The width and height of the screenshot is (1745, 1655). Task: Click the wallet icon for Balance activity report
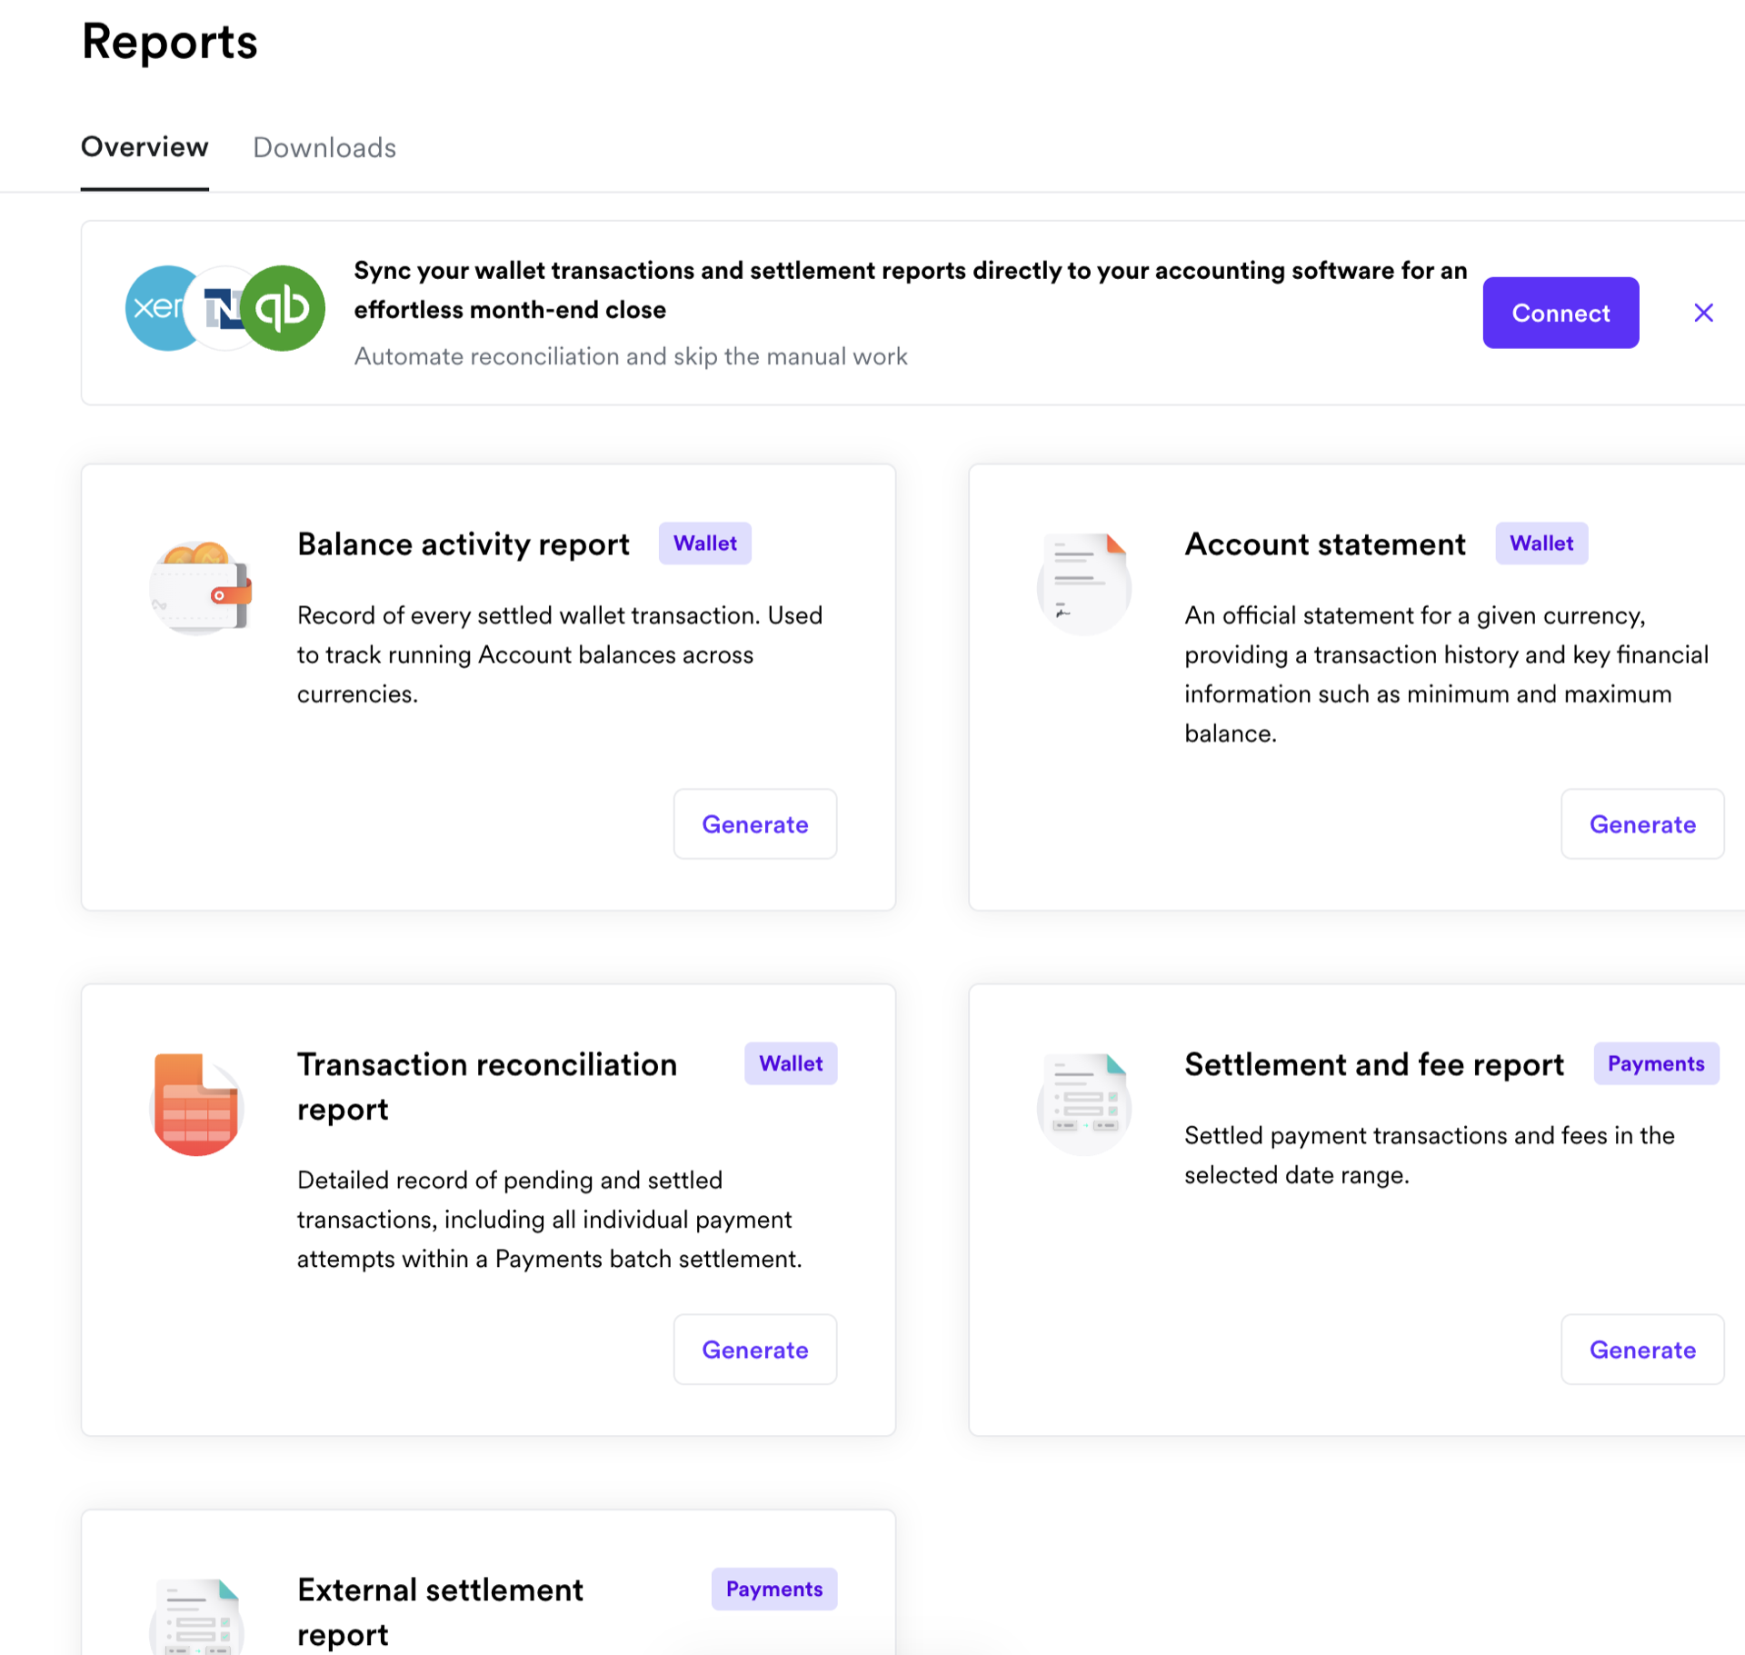point(200,586)
